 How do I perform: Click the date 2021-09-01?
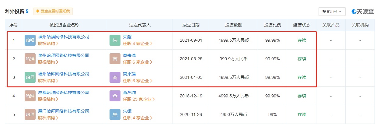click(191, 40)
